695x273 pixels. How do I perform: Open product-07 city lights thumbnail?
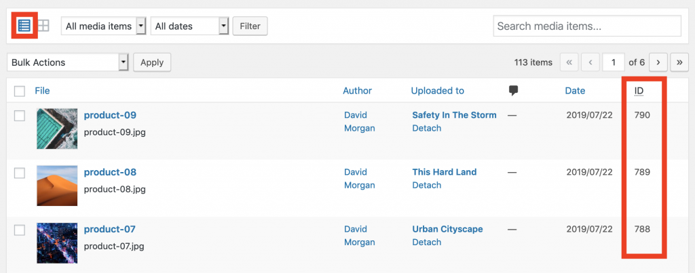tap(57, 243)
